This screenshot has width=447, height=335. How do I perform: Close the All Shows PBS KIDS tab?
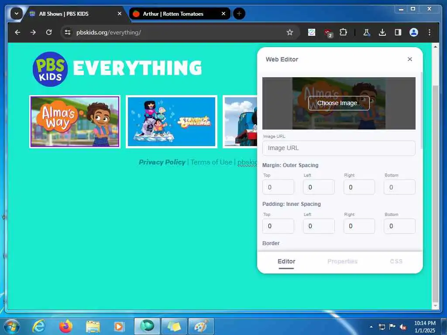click(x=120, y=14)
